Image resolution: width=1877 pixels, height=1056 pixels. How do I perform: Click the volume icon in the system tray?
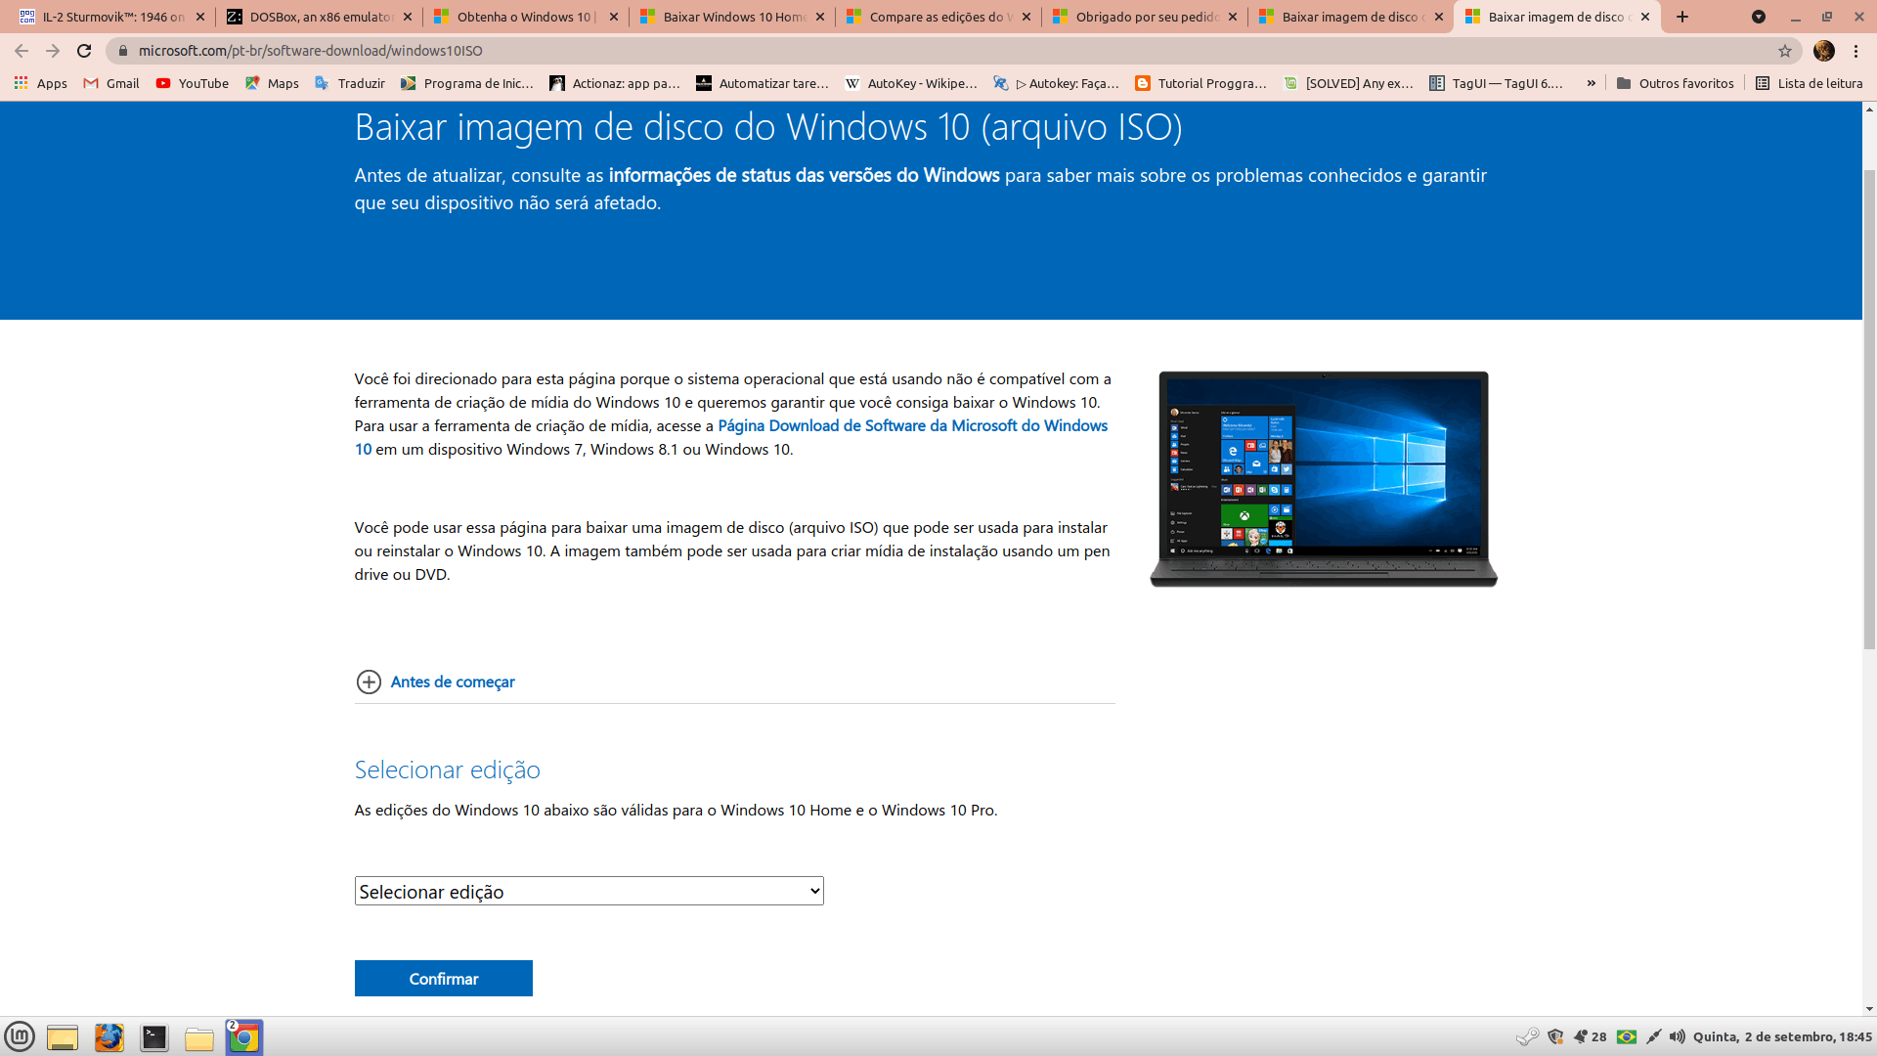[1677, 1036]
